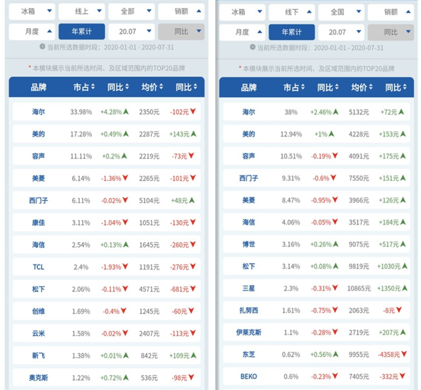The image size is (421, 390).
Task: Open 销额 dropdown in left panel
Action: click(181, 11)
